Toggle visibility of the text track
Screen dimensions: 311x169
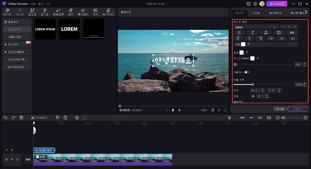(x=12, y=150)
